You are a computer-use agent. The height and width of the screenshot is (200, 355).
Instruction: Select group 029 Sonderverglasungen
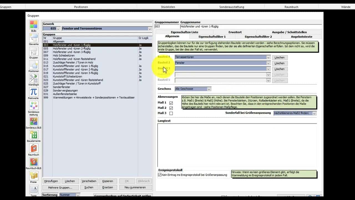coord(97,91)
